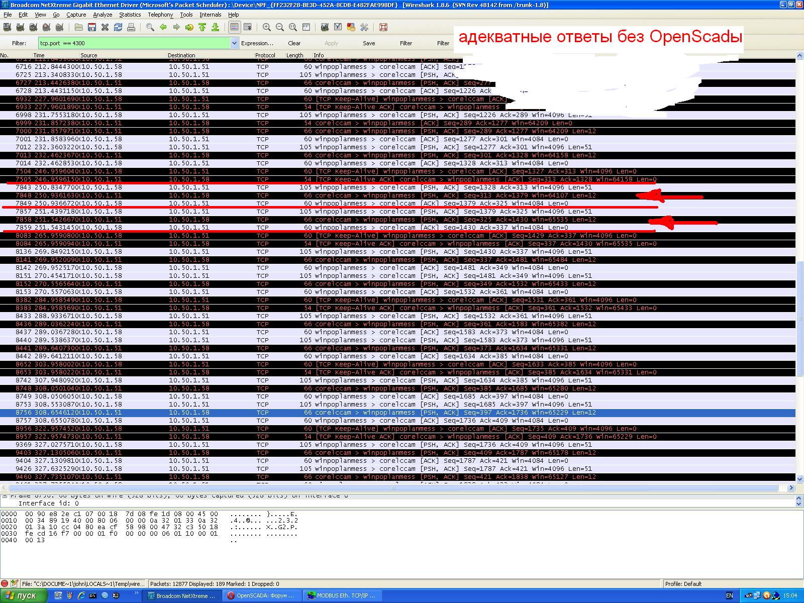Click the Find packet magnifier icon
This screenshot has height=603, width=804.
(150, 27)
